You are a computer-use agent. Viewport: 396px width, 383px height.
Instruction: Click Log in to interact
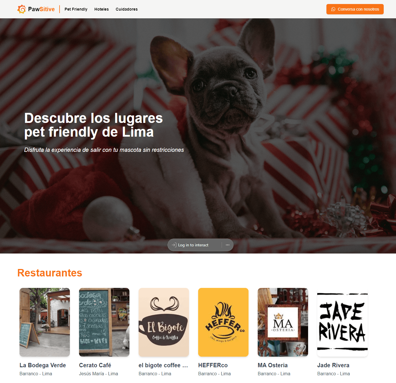pyautogui.click(x=193, y=245)
